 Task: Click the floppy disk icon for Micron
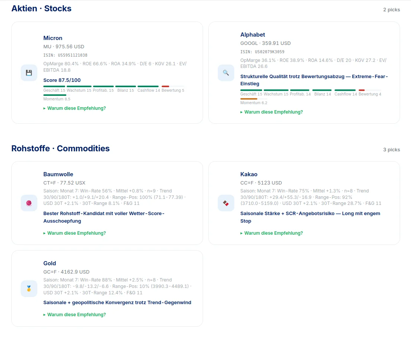(29, 73)
